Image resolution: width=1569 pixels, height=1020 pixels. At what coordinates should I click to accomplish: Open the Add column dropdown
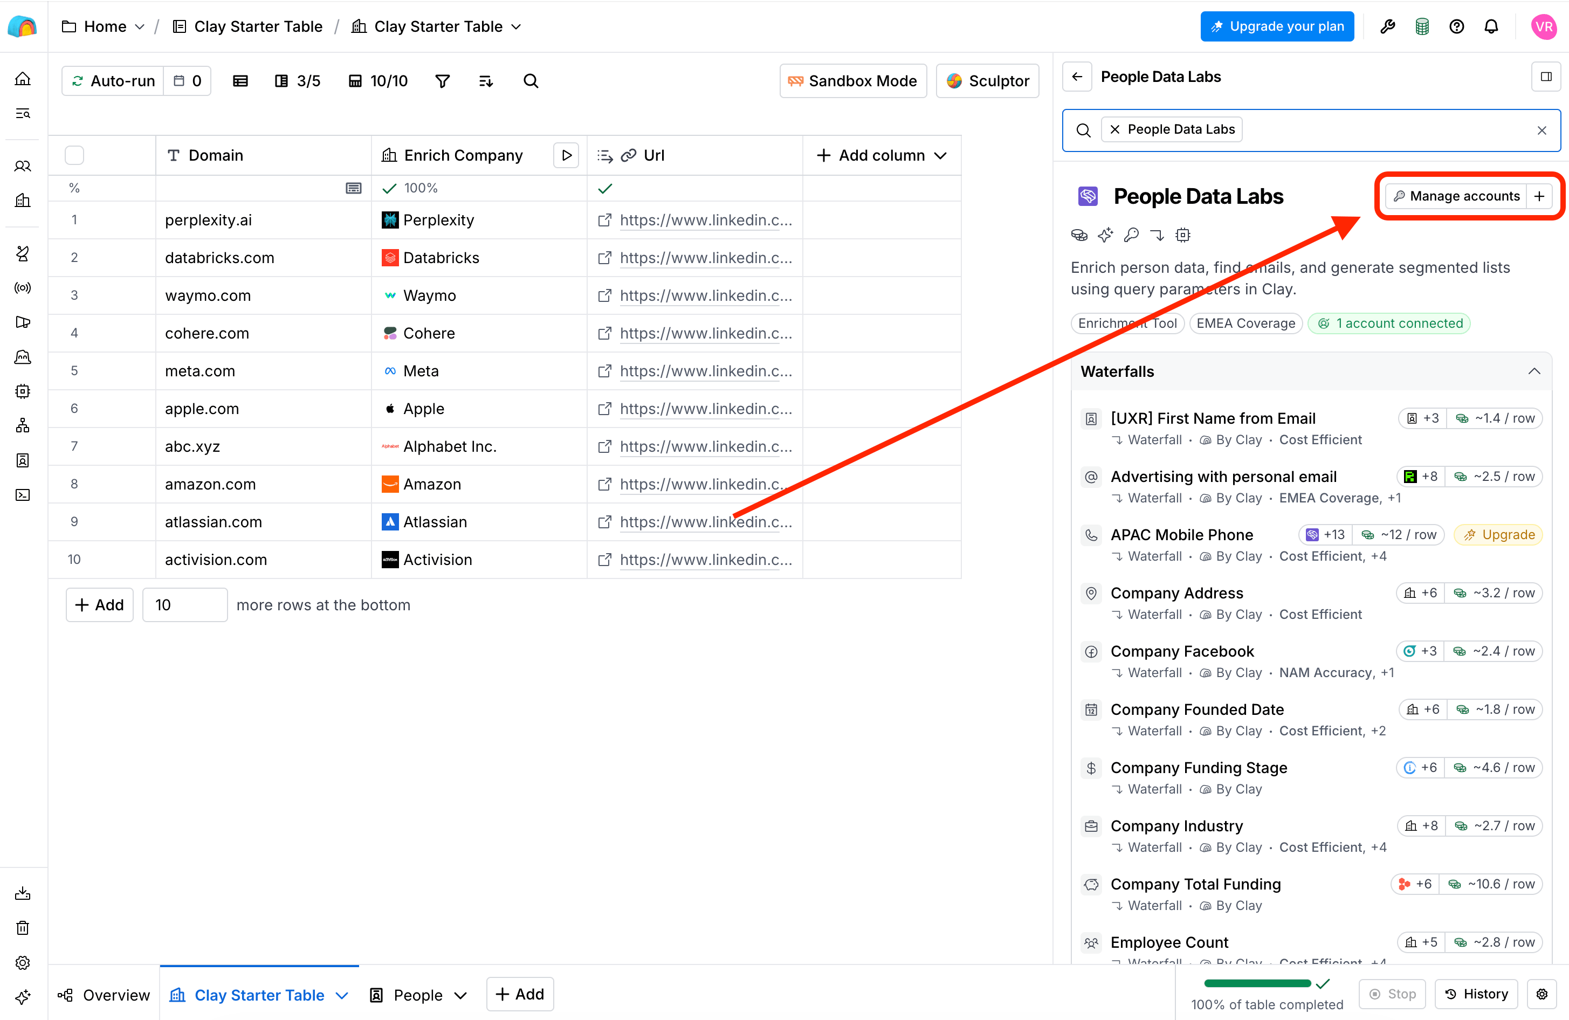pyautogui.click(x=882, y=156)
